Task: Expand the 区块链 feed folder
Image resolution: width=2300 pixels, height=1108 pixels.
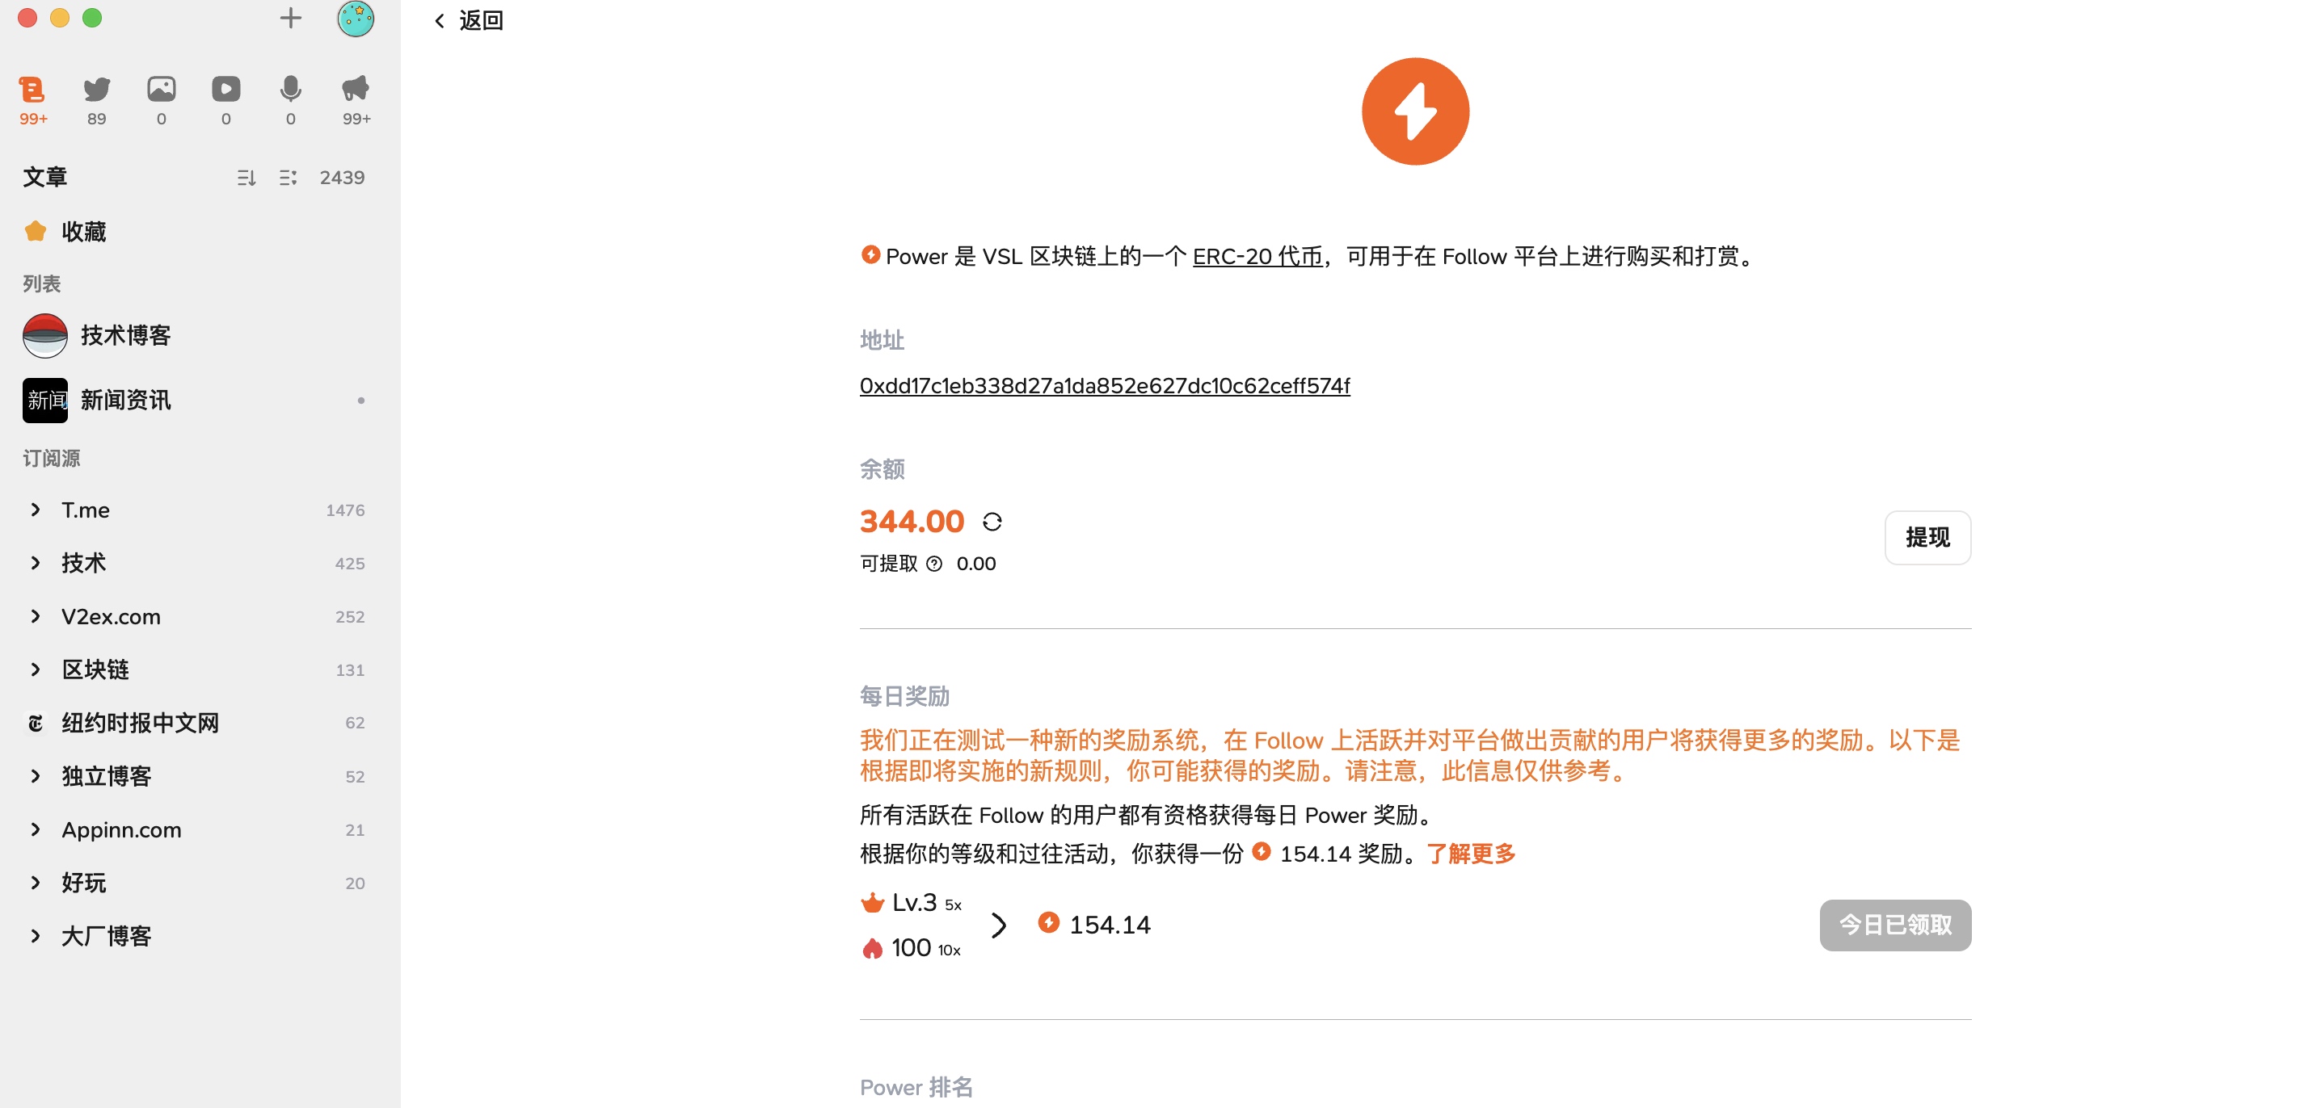Action: (36, 669)
